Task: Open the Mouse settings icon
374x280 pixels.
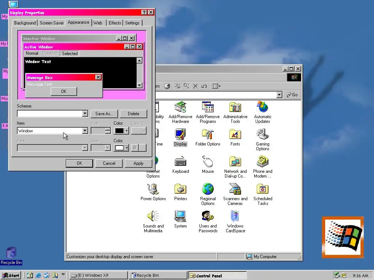Action: click(208, 165)
